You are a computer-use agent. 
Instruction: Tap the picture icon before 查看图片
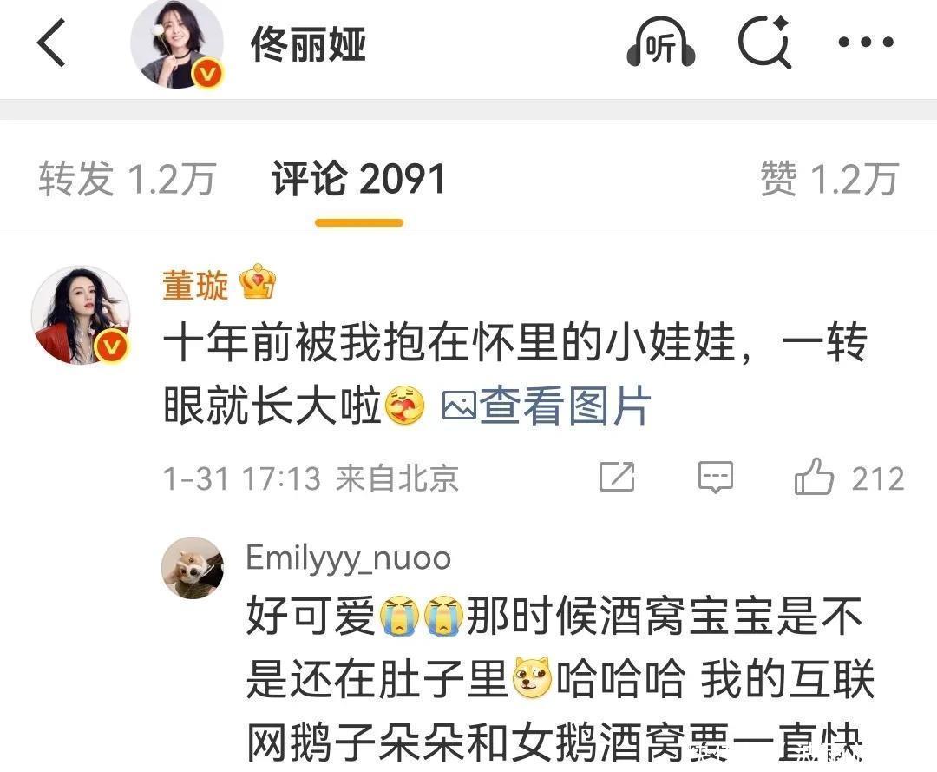coord(459,406)
